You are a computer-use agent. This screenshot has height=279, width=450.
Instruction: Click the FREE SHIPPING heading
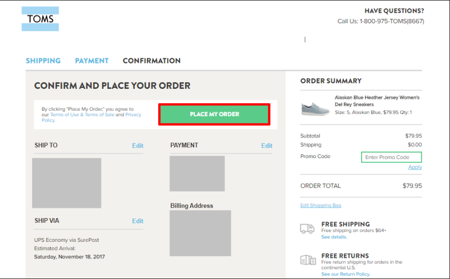coord(346,224)
